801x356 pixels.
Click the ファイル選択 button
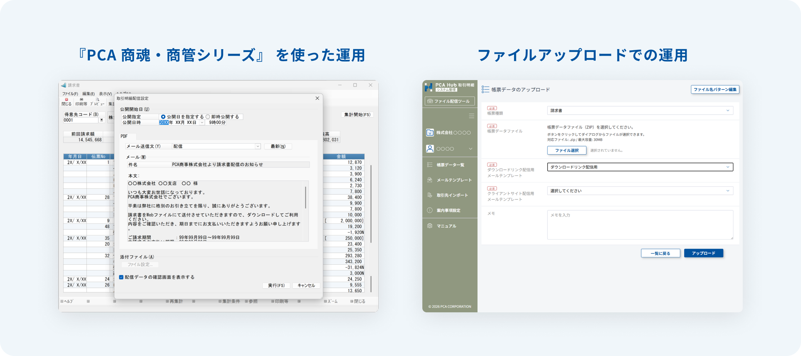567,150
